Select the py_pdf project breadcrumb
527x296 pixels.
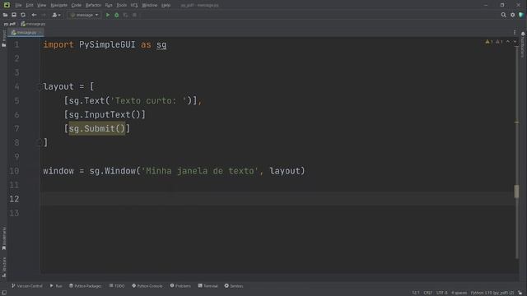click(9, 24)
